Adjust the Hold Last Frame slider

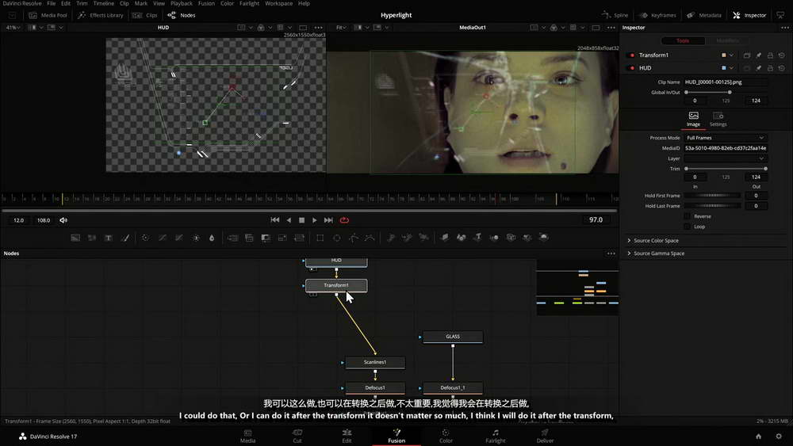click(x=713, y=206)
